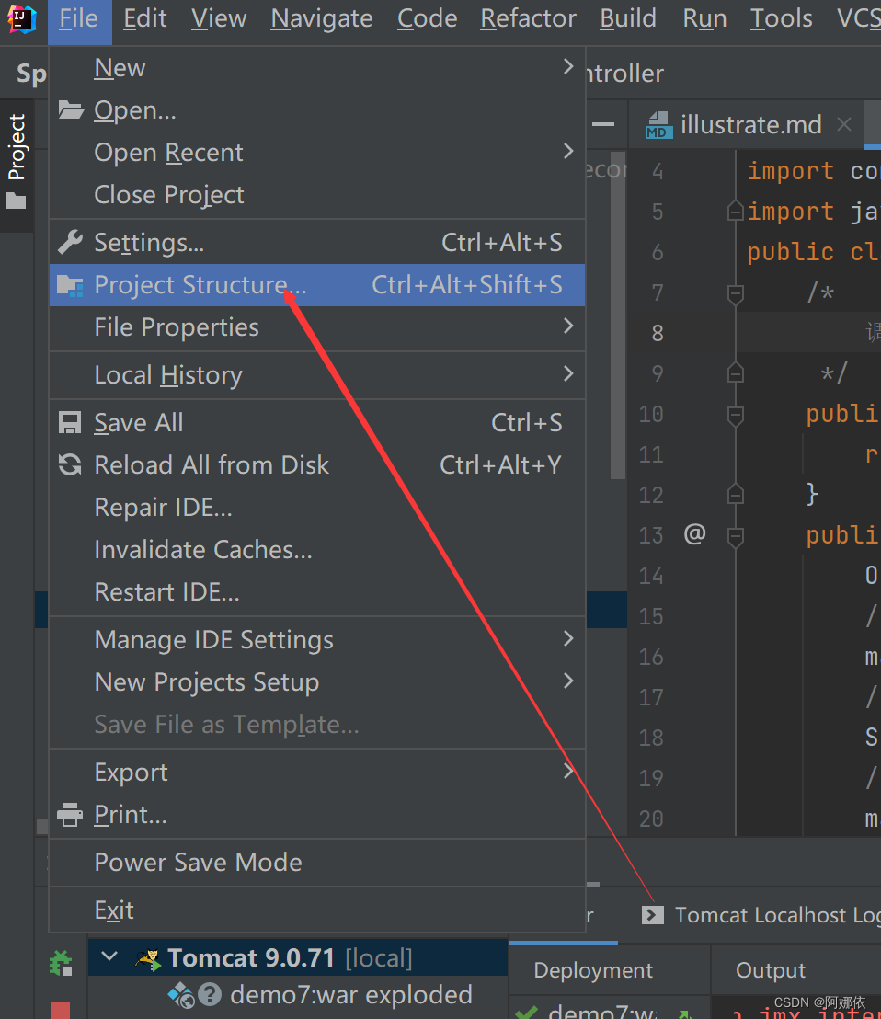
Task: Select the demo7:war exploded artifact
Action: point(351,995)
